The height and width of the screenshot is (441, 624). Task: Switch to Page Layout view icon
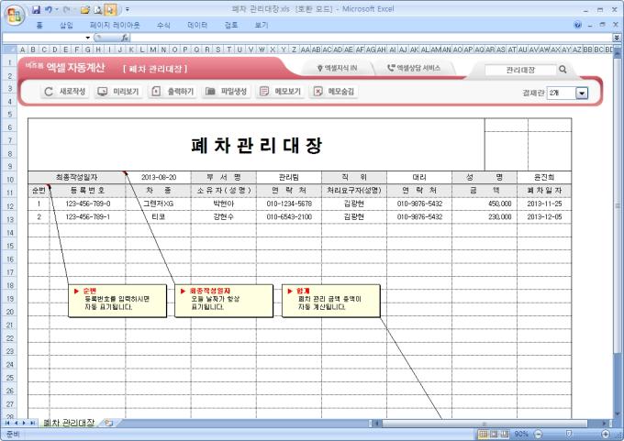494,434
